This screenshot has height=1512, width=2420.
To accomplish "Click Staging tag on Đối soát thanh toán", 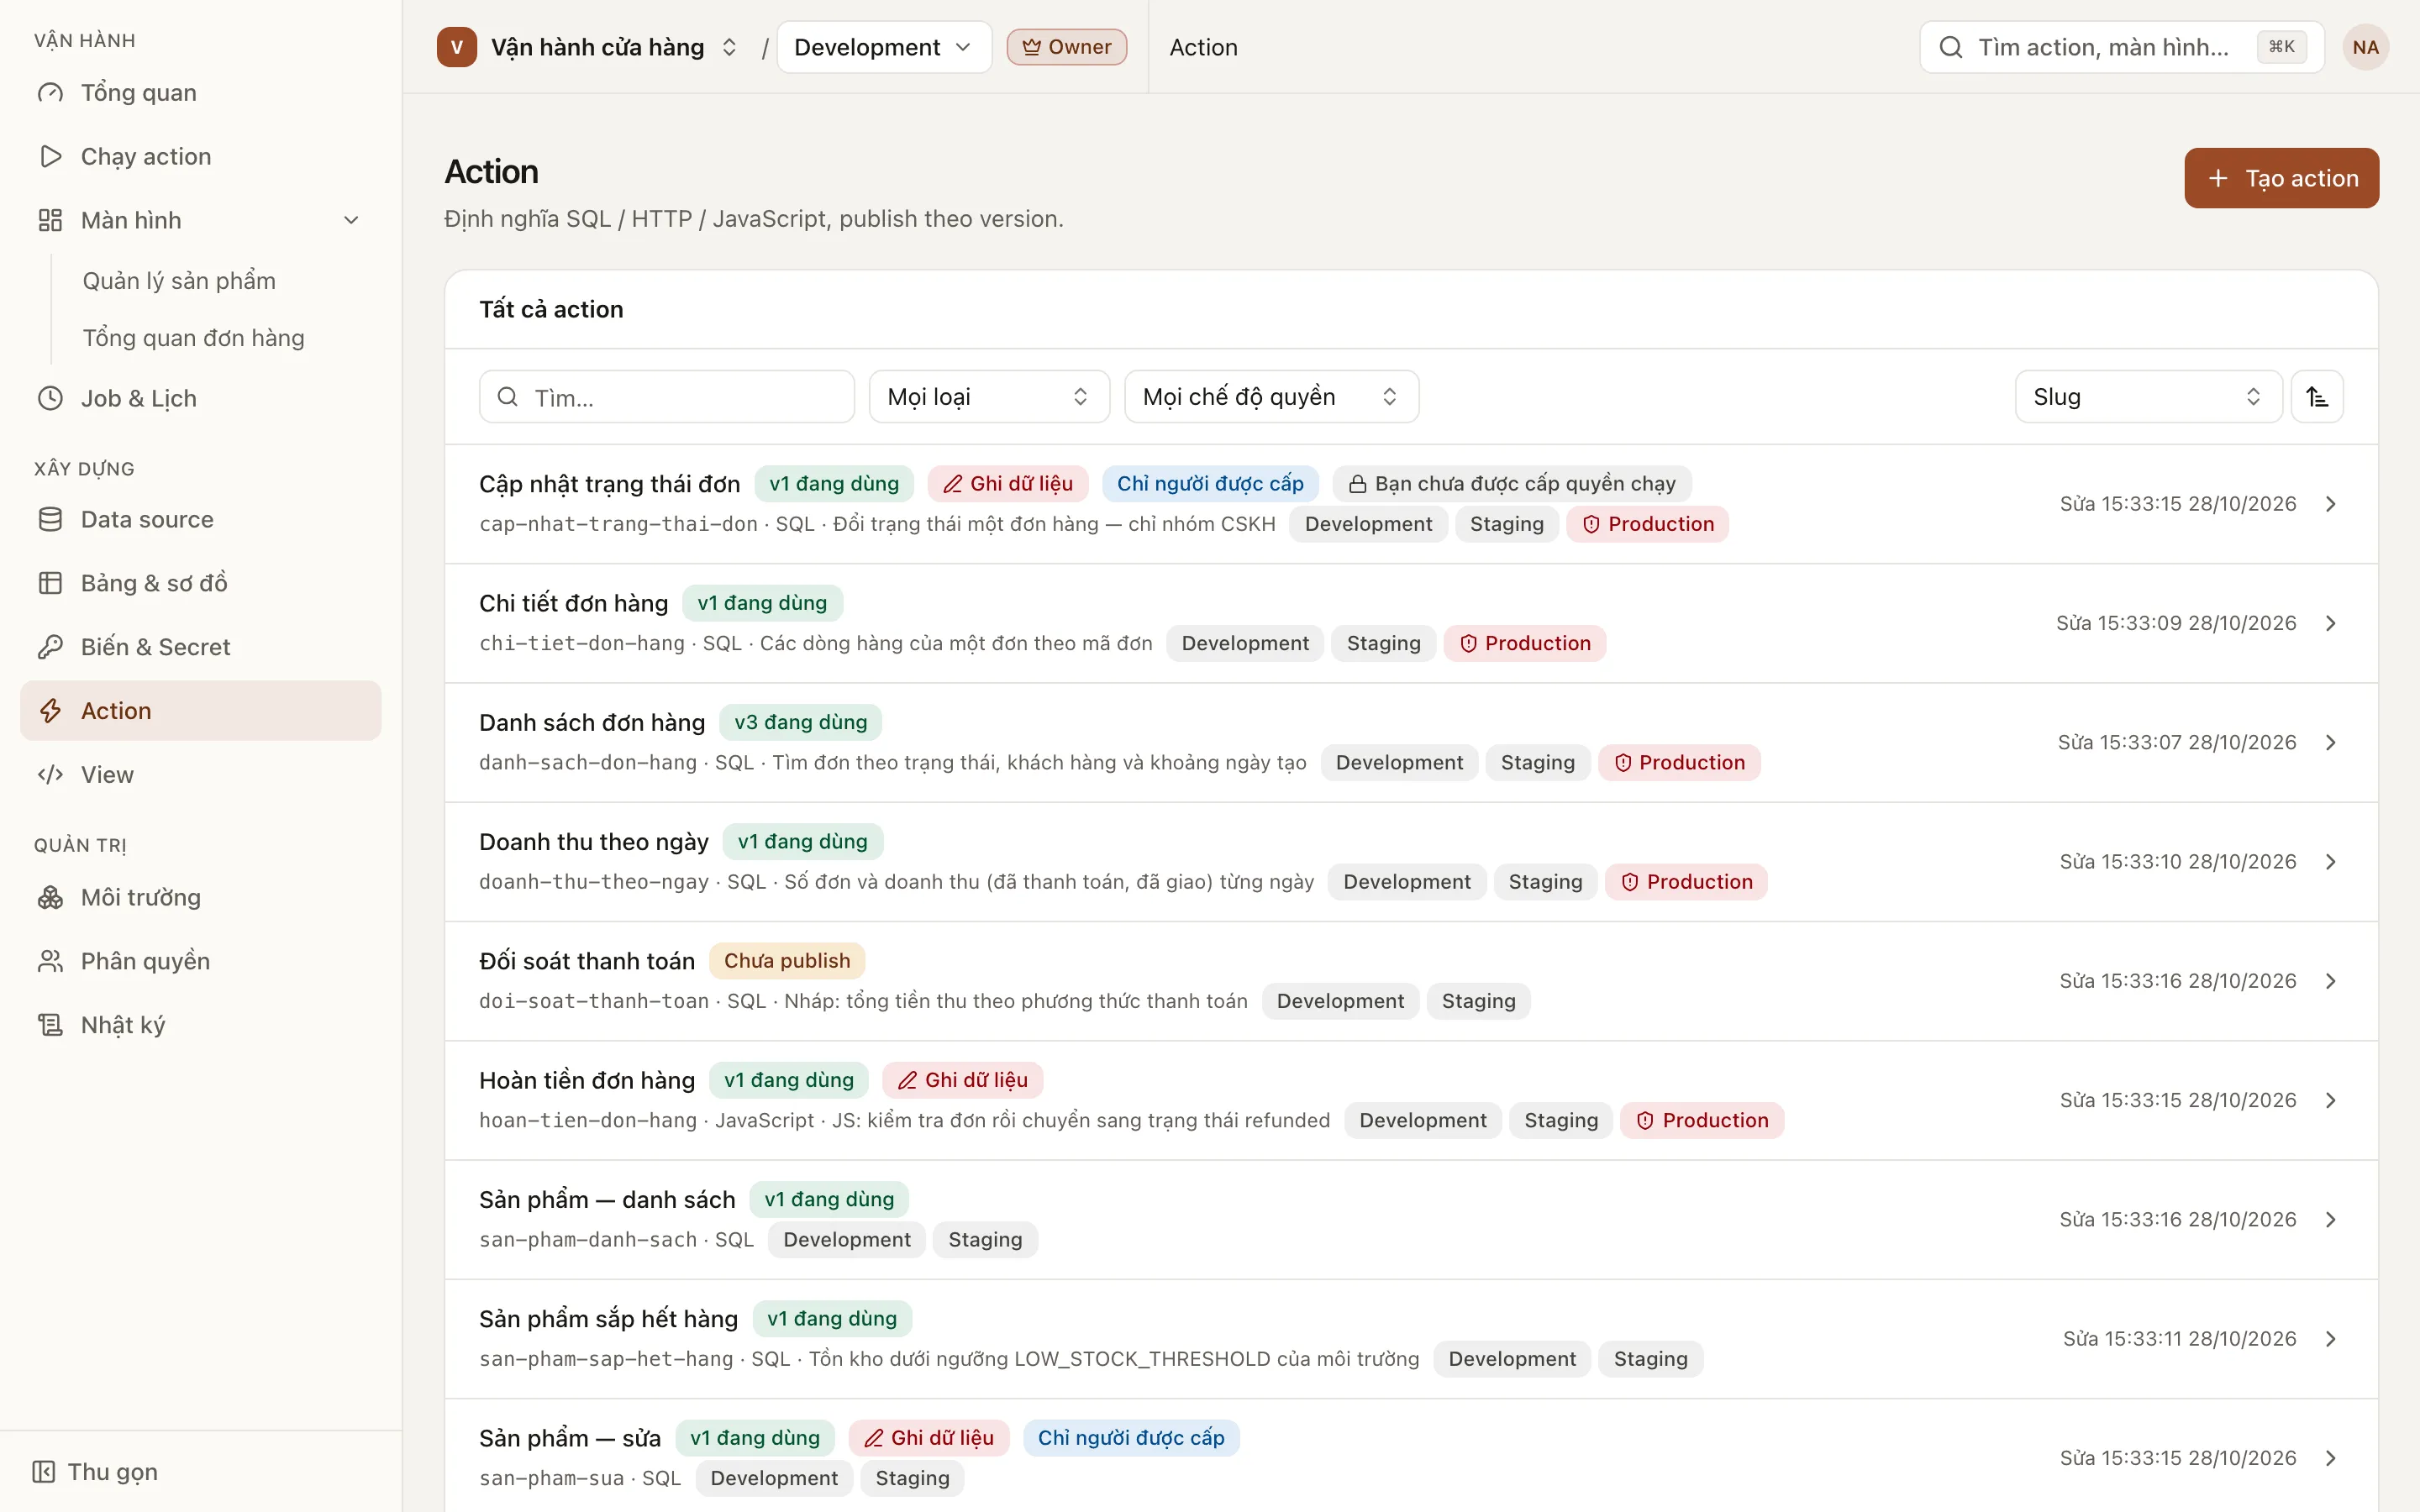I will pos(1479,1001).
